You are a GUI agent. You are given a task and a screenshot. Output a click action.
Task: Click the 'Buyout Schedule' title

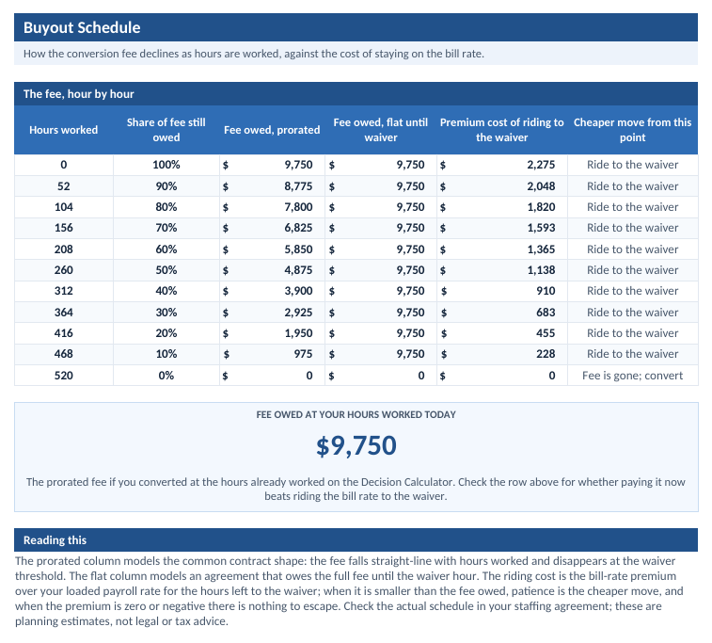point(82,27)
